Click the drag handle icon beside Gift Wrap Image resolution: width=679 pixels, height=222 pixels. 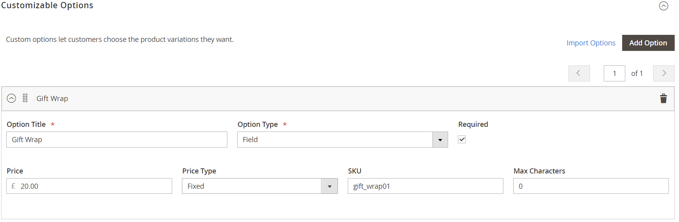pyautogui.click(x=25, y=98)
